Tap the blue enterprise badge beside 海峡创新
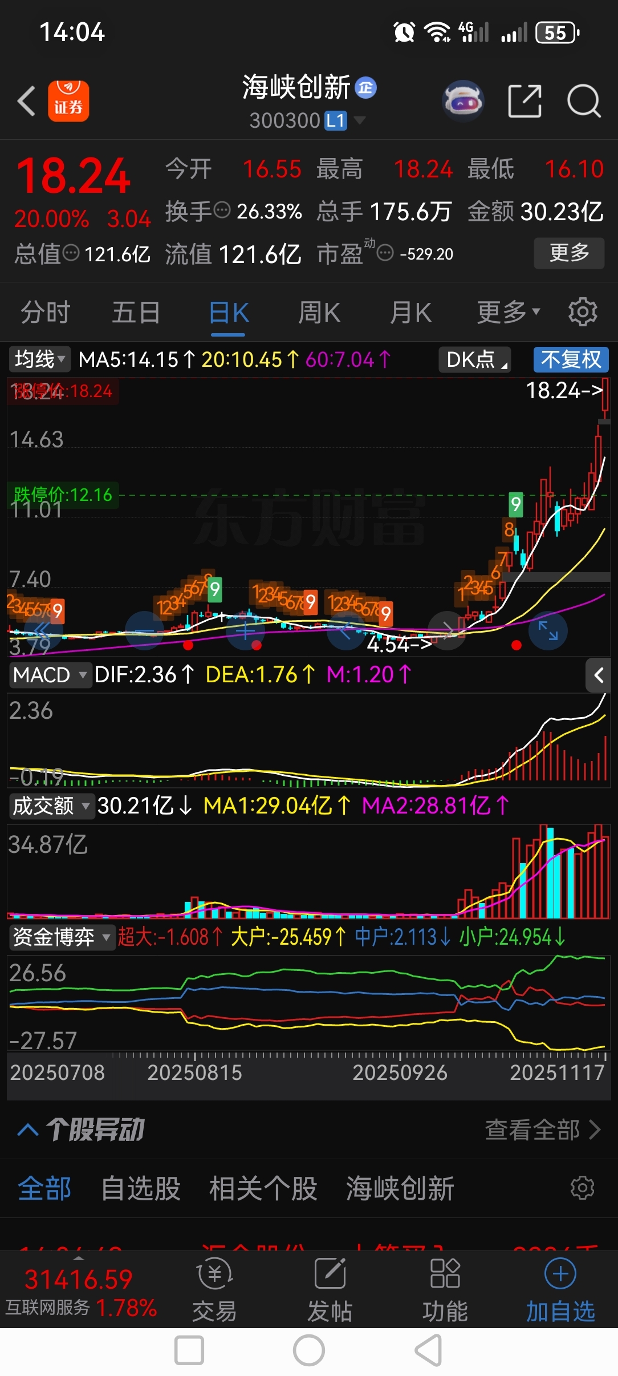 [365, 88]
